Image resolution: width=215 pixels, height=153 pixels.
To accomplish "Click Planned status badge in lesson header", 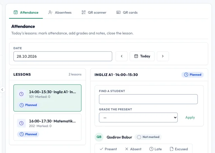I will point(192,74).
